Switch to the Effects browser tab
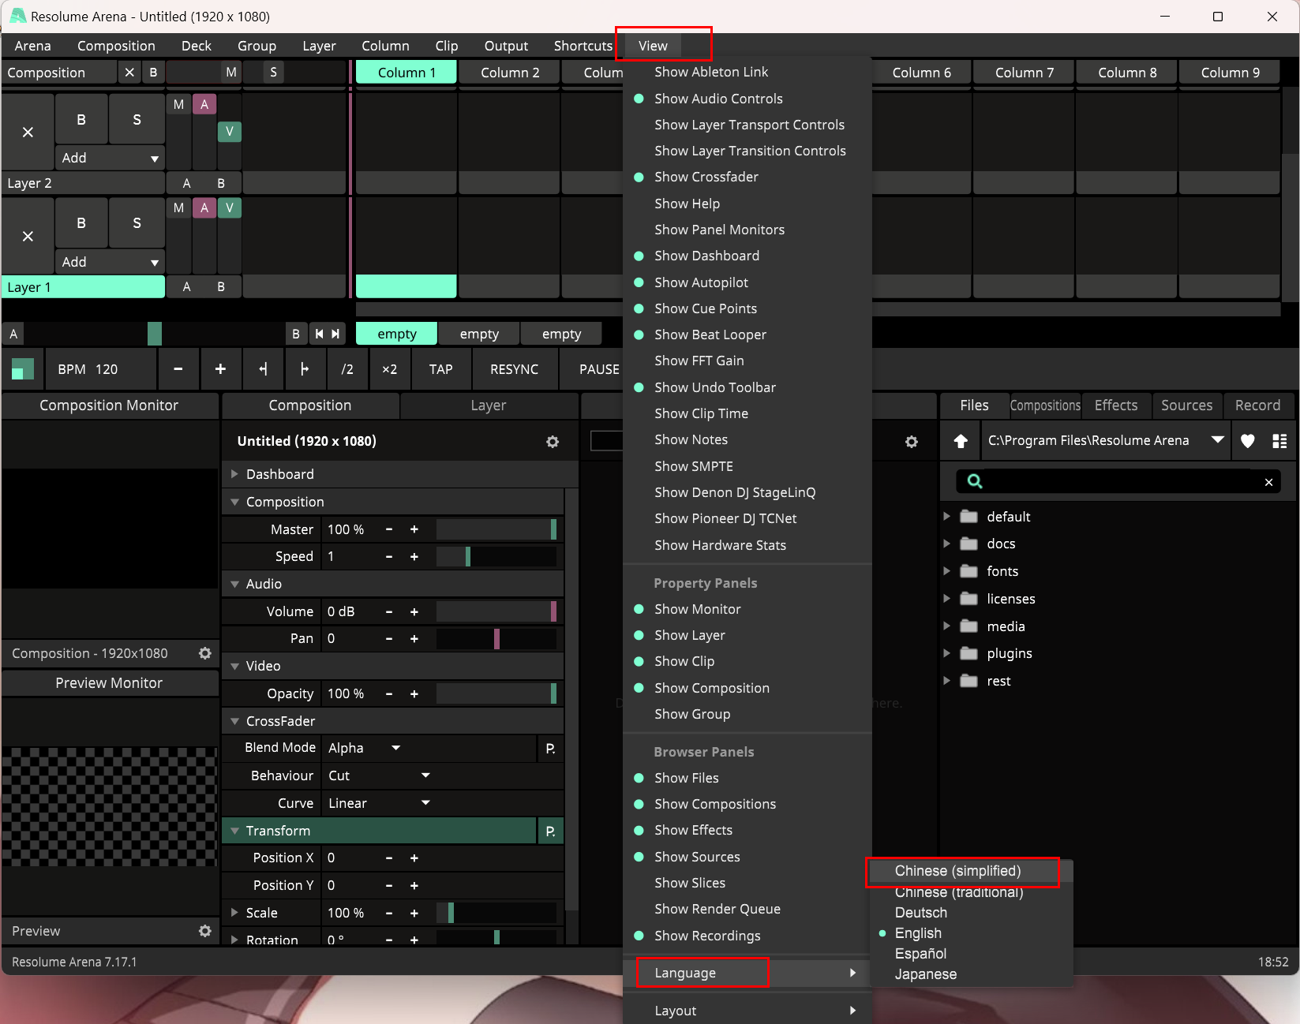1300x1024 pixels. coord(1115,405)
